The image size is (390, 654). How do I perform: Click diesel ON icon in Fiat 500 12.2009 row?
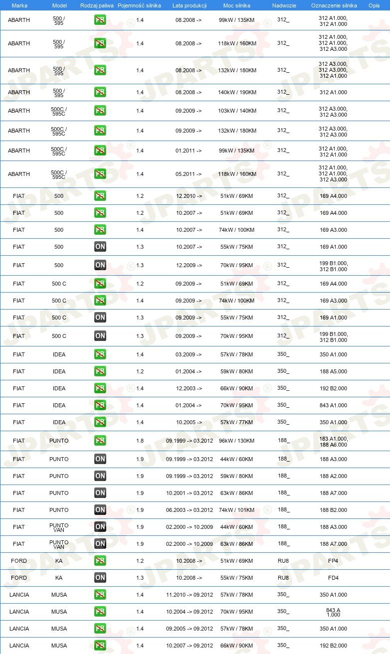coord(100,265)
